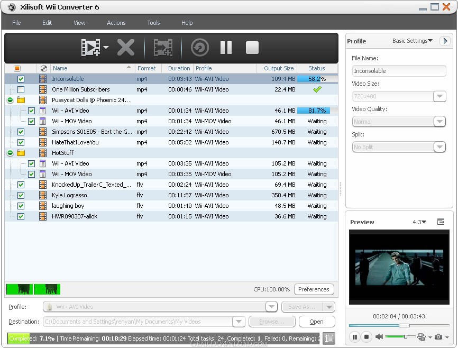Click the Browse button
458x348 pixels.
(x=272, y=322)
